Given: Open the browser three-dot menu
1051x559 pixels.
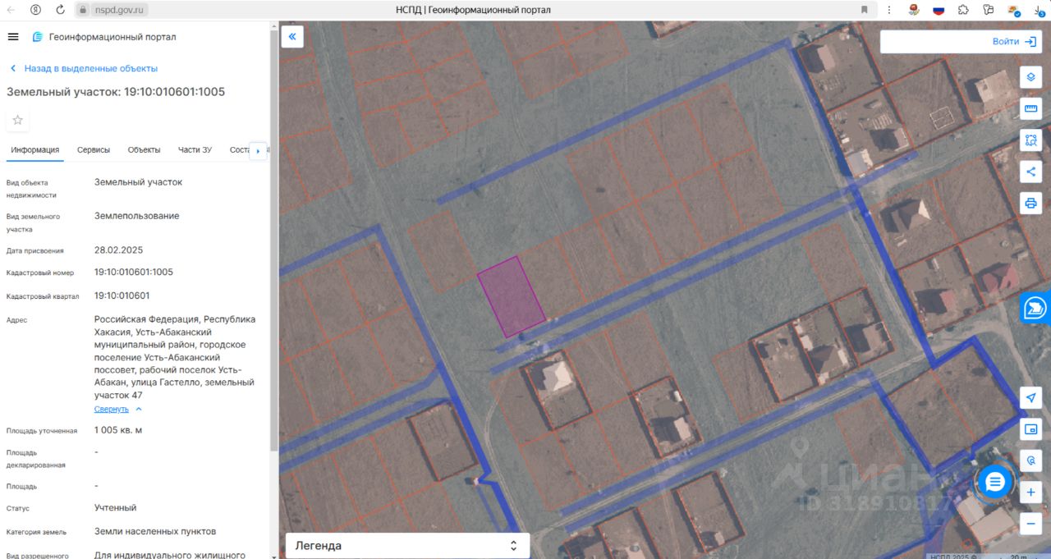Looking at the screenshot, I should coord(889,10).
